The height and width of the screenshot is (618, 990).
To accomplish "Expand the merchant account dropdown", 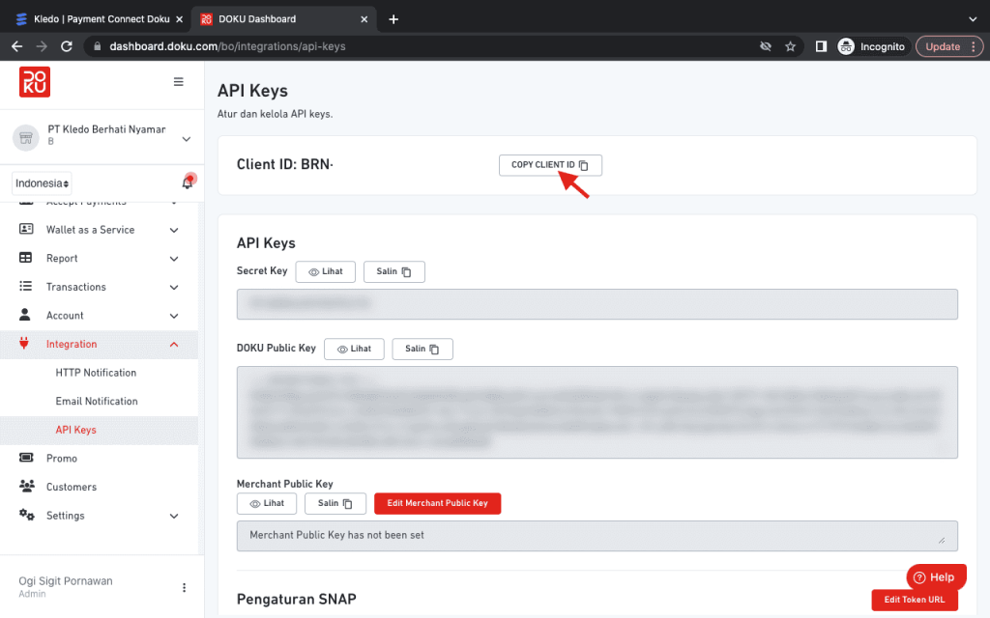I will click(x=187, y=139).
